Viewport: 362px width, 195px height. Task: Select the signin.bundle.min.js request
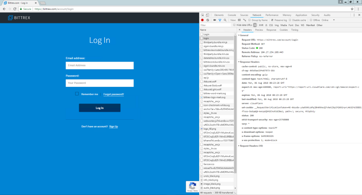point(217,46)
